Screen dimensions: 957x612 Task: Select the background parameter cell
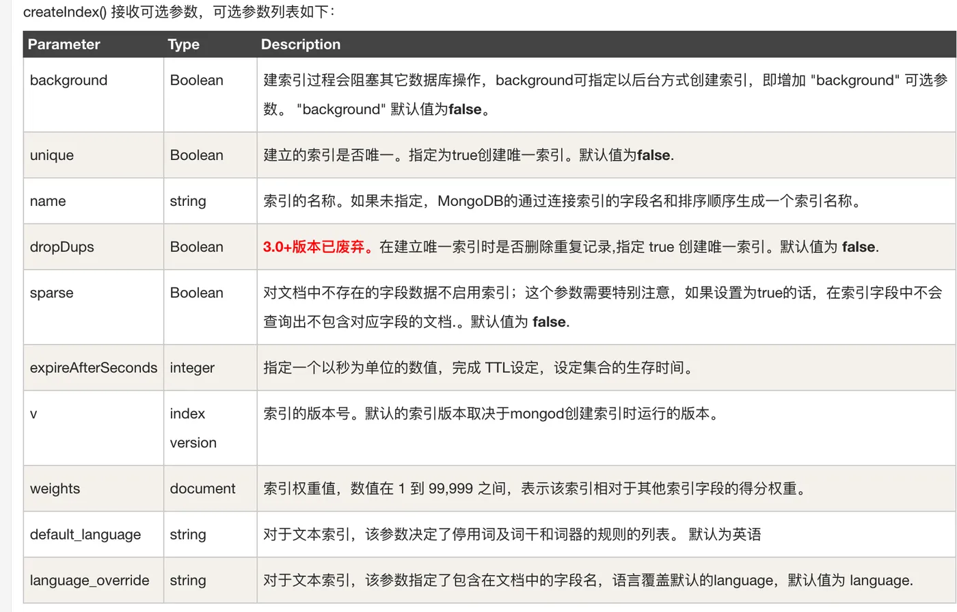(x=94, y=94)
